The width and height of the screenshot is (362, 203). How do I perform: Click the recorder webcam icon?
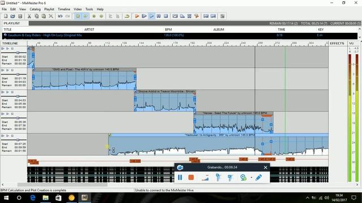[243, 178]
